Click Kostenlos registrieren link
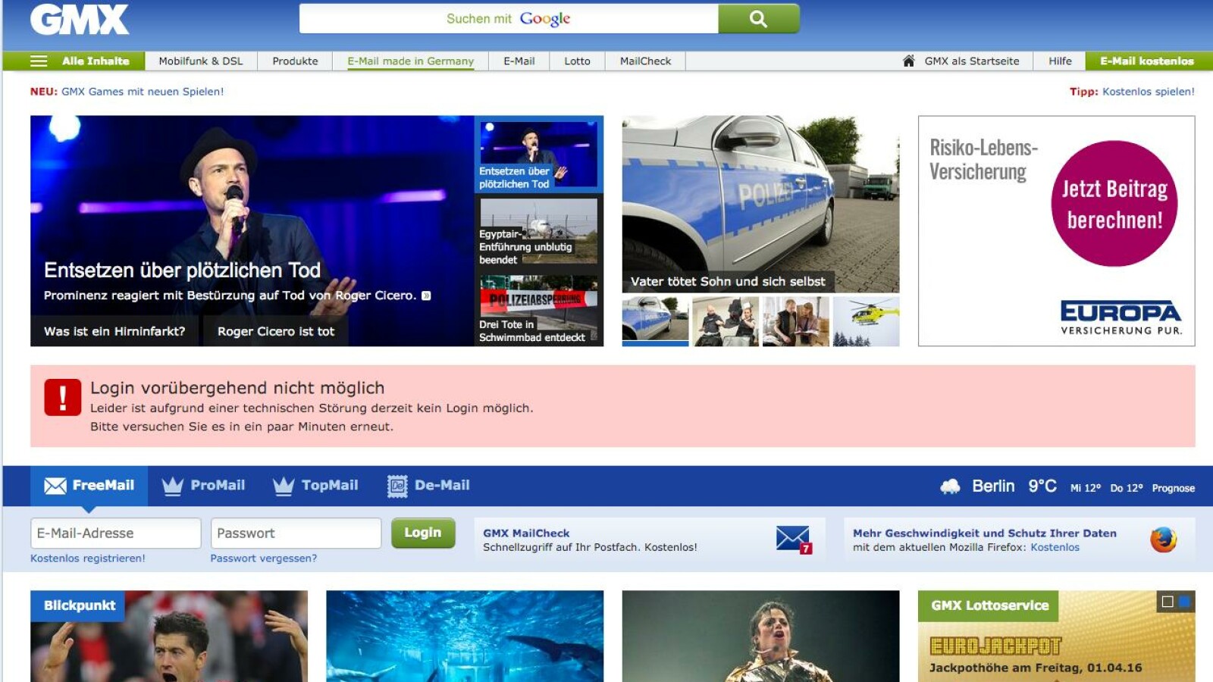Viewport: 1213px width, 682px height. coord(88,558)
